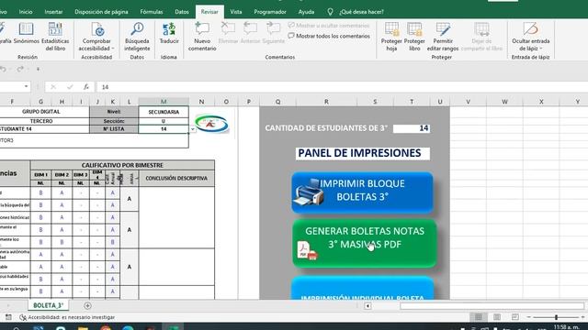Add a new sheet with plus button
588x330 pixels.
coord(87,305)
